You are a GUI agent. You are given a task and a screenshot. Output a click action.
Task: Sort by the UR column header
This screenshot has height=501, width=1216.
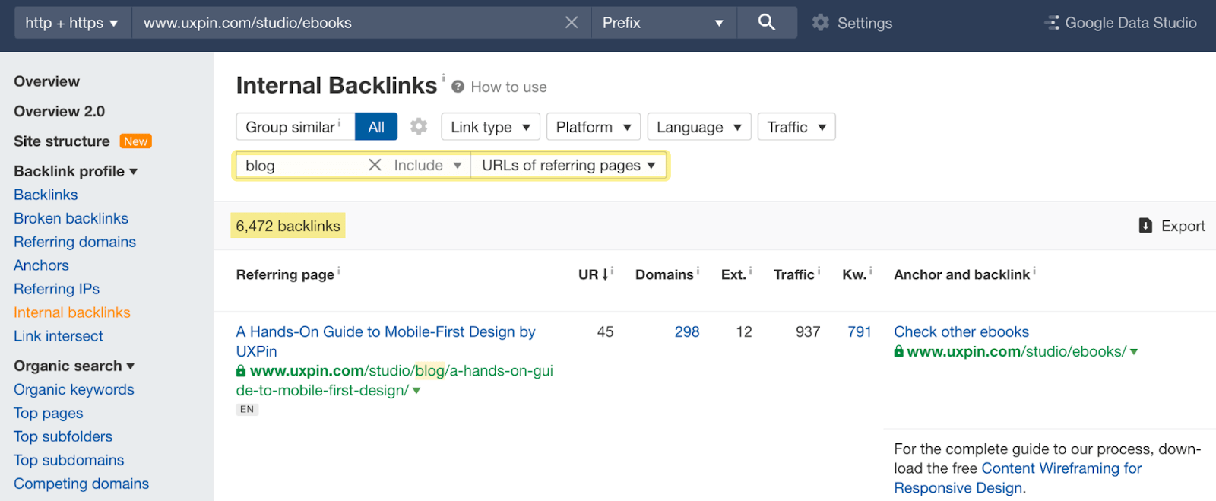pyautogui.click(x=588, y=274)
